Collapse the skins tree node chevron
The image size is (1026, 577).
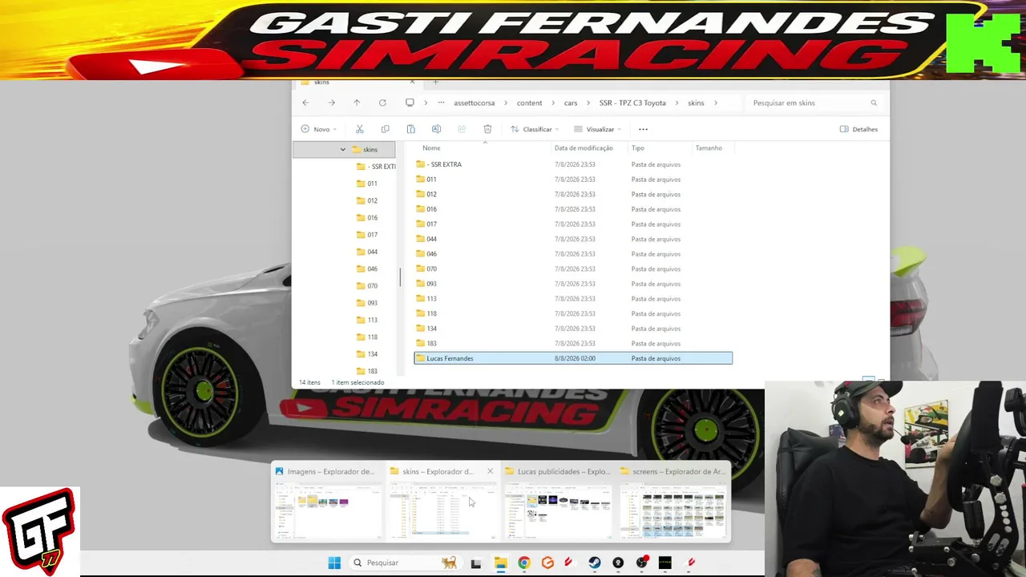(342, 150)
